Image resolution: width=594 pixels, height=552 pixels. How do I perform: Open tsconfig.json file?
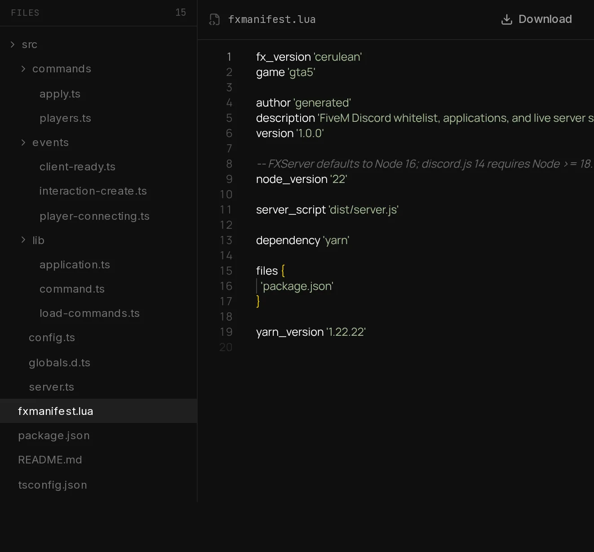pos(53,485)
